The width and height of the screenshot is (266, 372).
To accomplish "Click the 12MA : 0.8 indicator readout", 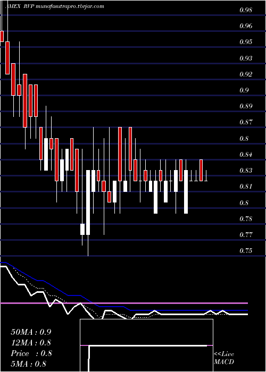I will (x=31, y=343).
